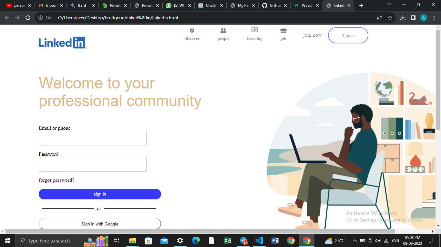Image resolution: width=441 pixels, height=247 pixels.
Task: Expand the tab search chevron
Action: click(x=389, y=5)
